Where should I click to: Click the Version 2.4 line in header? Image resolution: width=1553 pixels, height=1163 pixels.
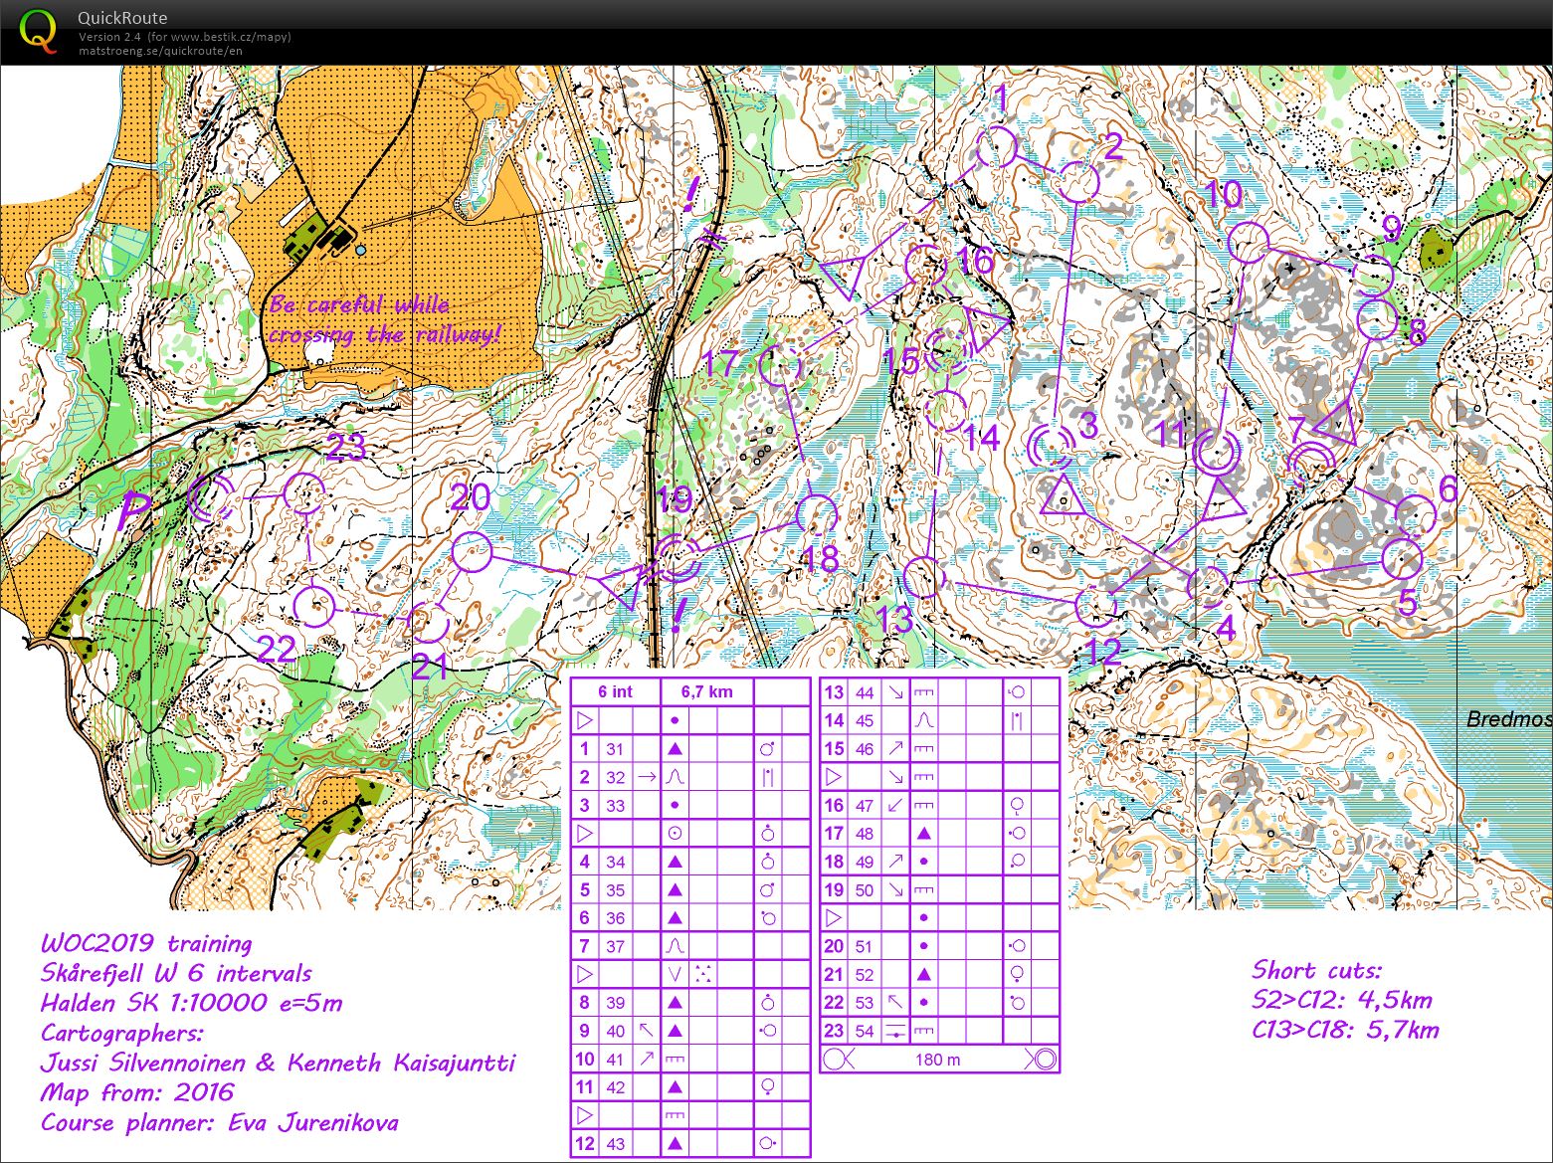click(184, 37)
